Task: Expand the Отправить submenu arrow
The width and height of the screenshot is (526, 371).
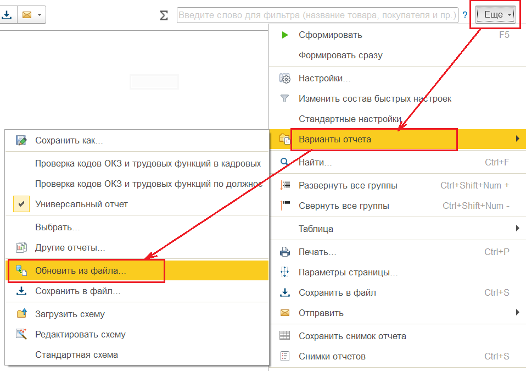Action: (517, 313)
